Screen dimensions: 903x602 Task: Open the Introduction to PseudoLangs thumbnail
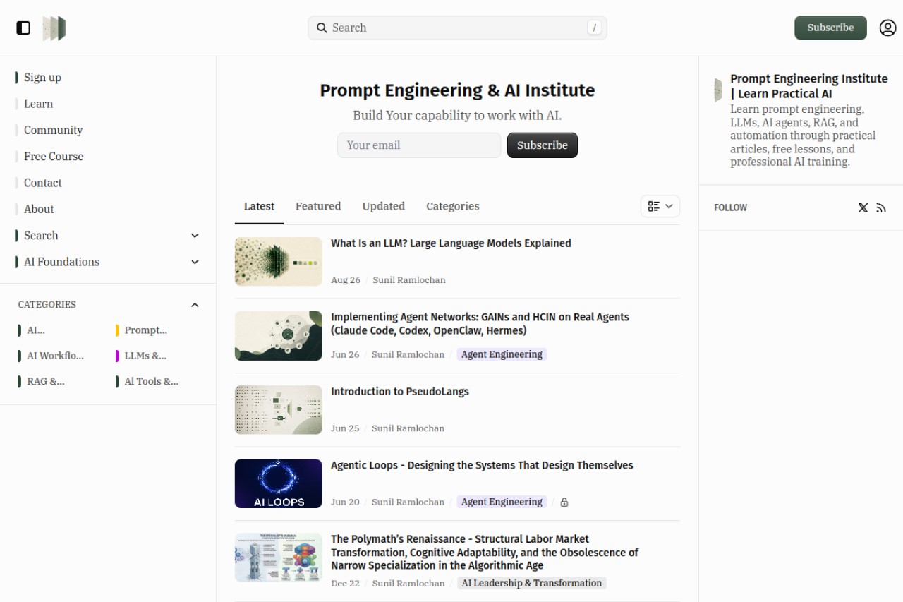[x=279, y=409]
